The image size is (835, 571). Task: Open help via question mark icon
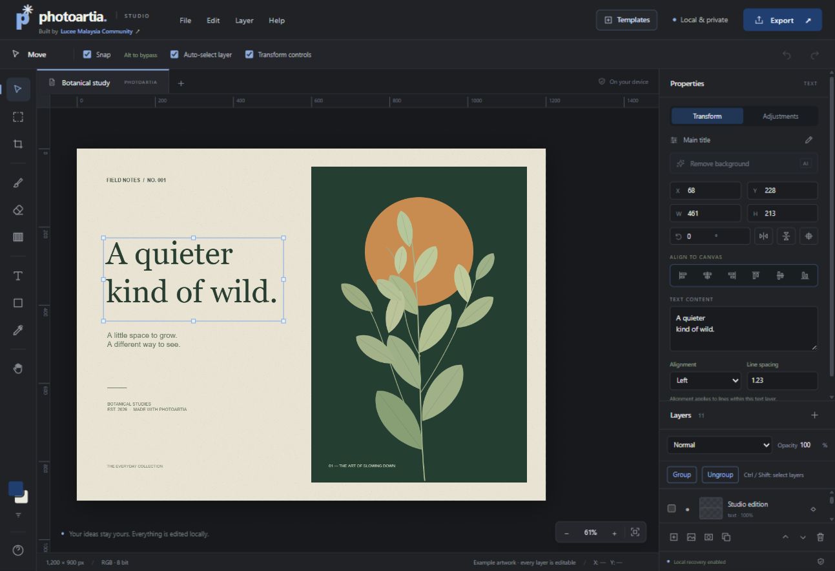18,550
